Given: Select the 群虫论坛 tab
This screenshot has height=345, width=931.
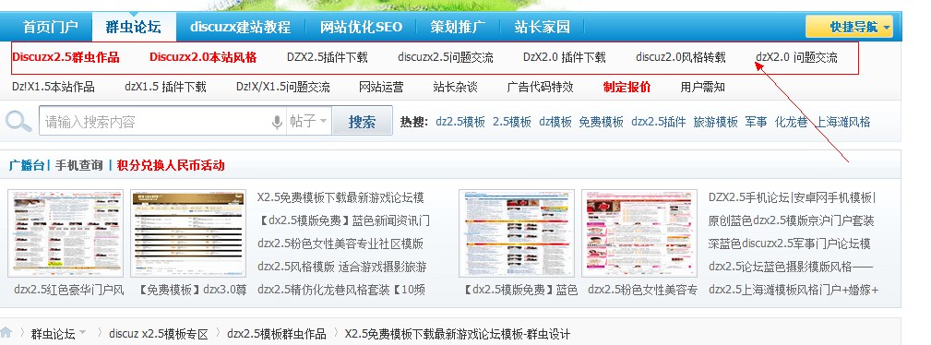Looking at the screenshot, I should pos(134,27).
